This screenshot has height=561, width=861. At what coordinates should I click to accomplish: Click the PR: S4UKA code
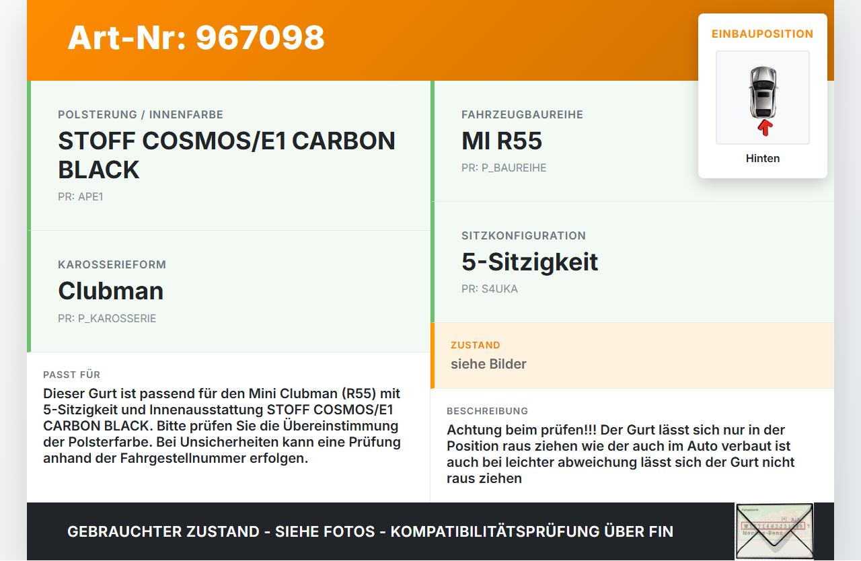pyautogui.click(x=490, y=289)
